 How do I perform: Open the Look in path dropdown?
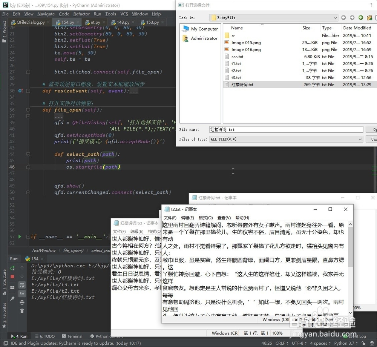click(x=335, y=18)
